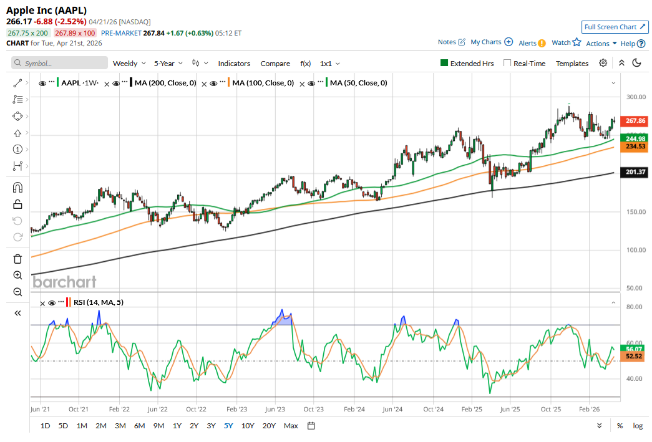The image size is (652, 442).
Task: Open the Weekly frequency dropdown
Action: (129, 63)
